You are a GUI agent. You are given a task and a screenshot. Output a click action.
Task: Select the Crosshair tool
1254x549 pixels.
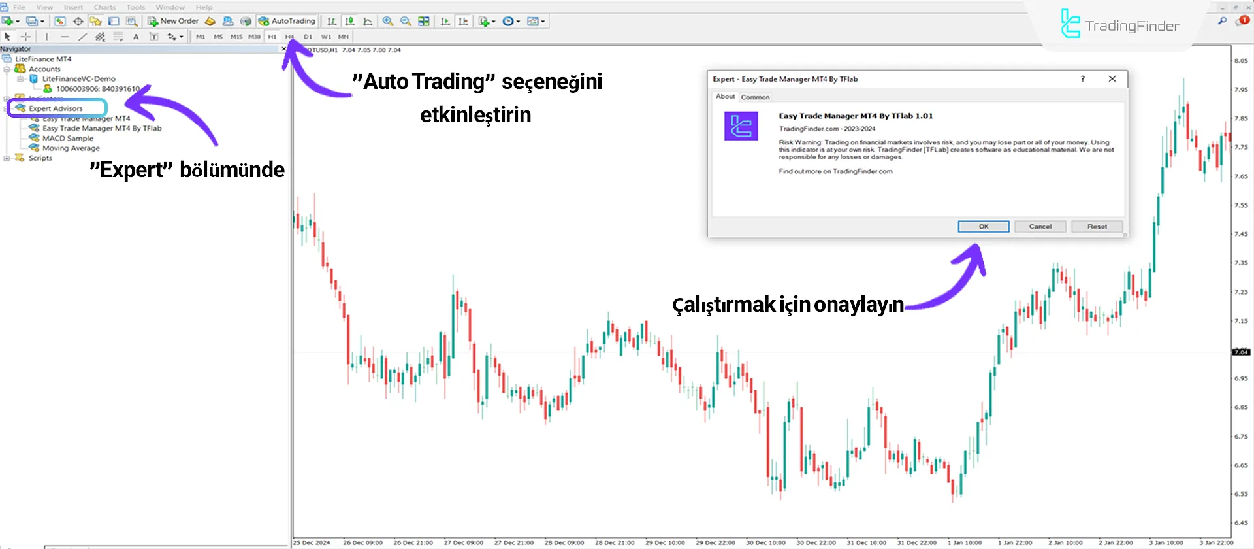(x=25, y=37)
